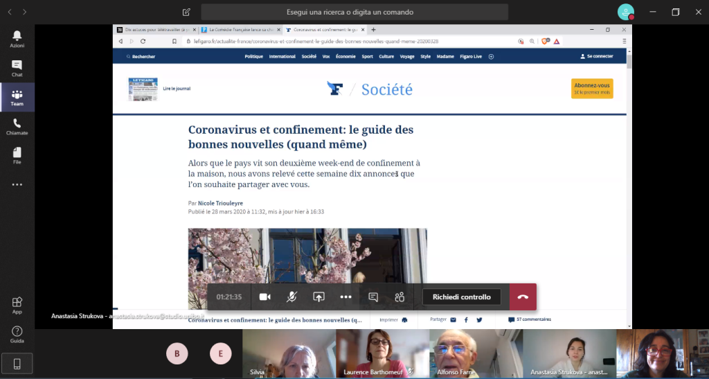Reload the page in shared browser
Image resolution: width=709 pixels, height=379 pixels.
143,41
